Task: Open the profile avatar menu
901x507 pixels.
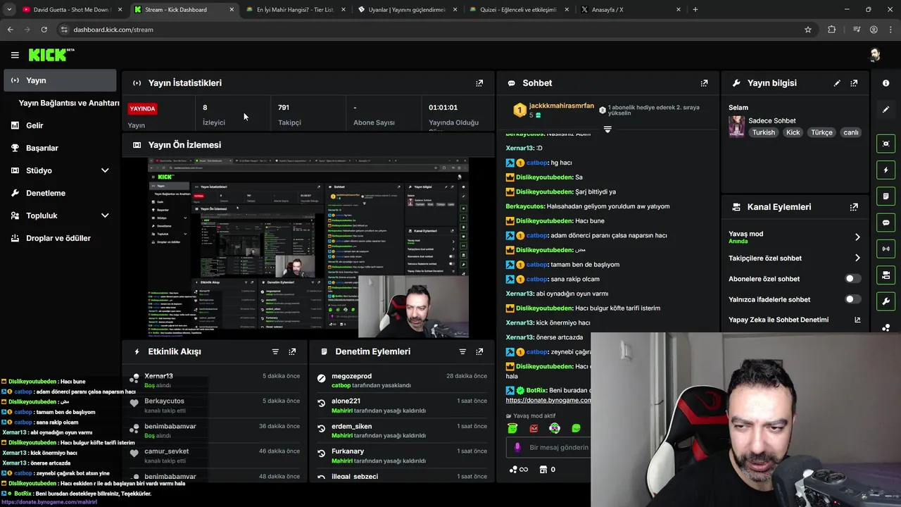Action: coord(875,55)
